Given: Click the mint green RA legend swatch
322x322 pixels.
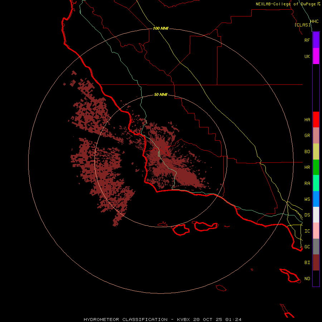Looking at the screenshot, I should pos(316,183).
